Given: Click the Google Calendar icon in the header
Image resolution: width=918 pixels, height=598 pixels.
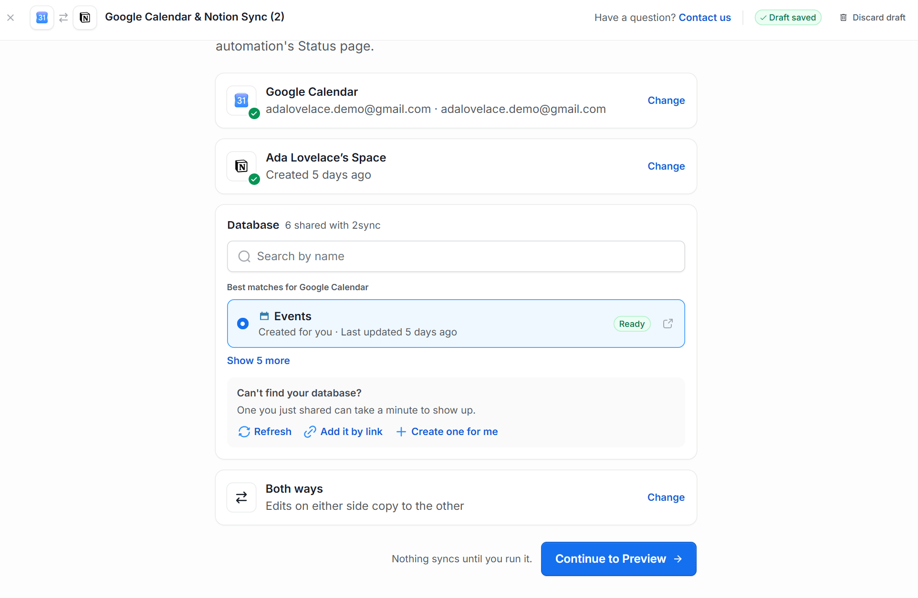Looking at the screenshot, I should pyautogui.click(x=42, y=18).
